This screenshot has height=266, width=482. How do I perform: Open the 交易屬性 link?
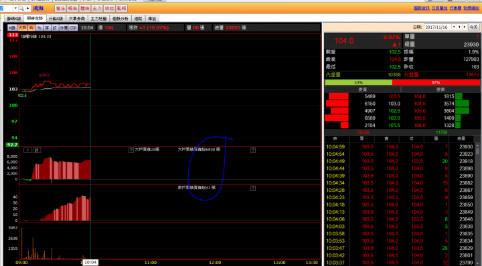coord(439,9)
